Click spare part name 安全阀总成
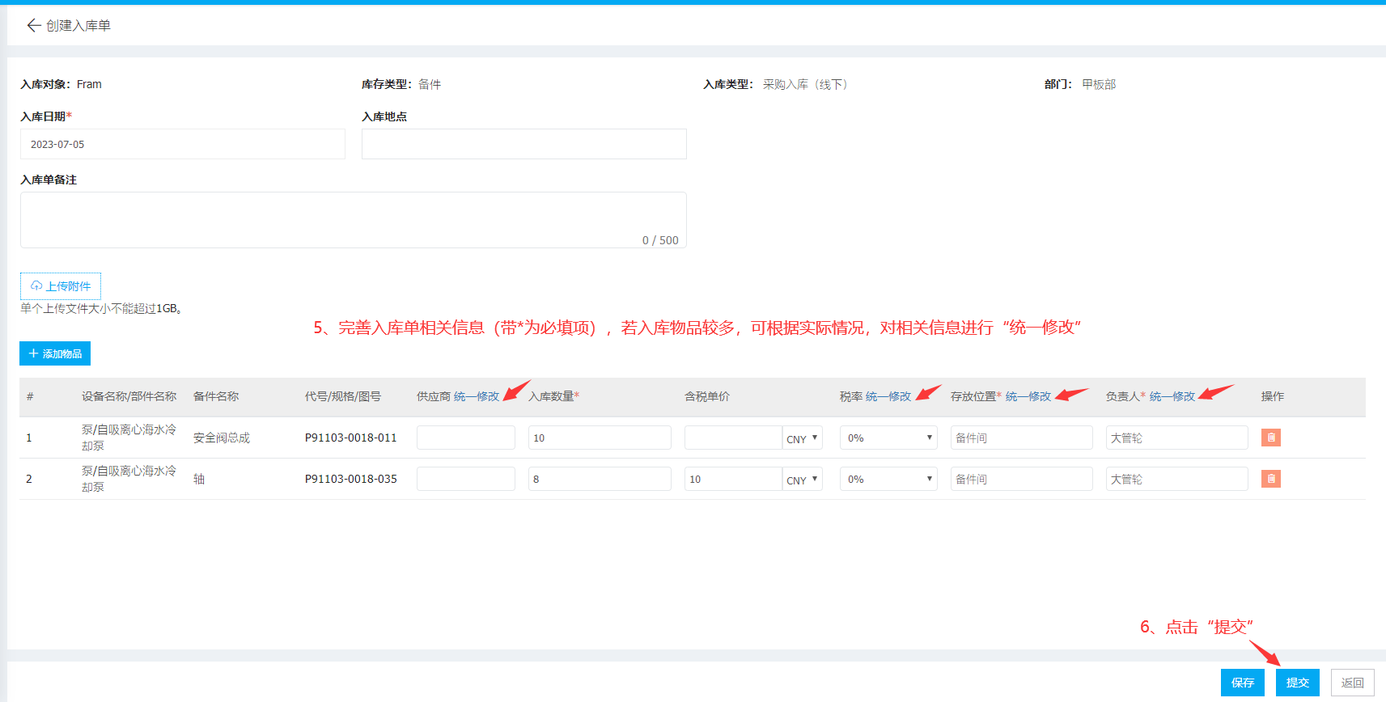1386x702 pixels. (222, 438)
